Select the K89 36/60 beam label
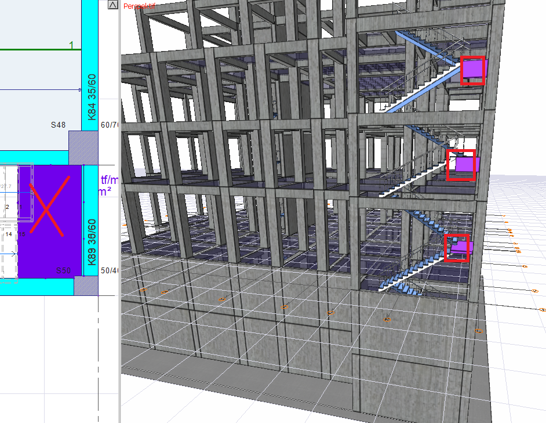 (x=91, y=242)
